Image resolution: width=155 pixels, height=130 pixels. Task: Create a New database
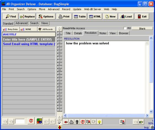pos(110,17)
